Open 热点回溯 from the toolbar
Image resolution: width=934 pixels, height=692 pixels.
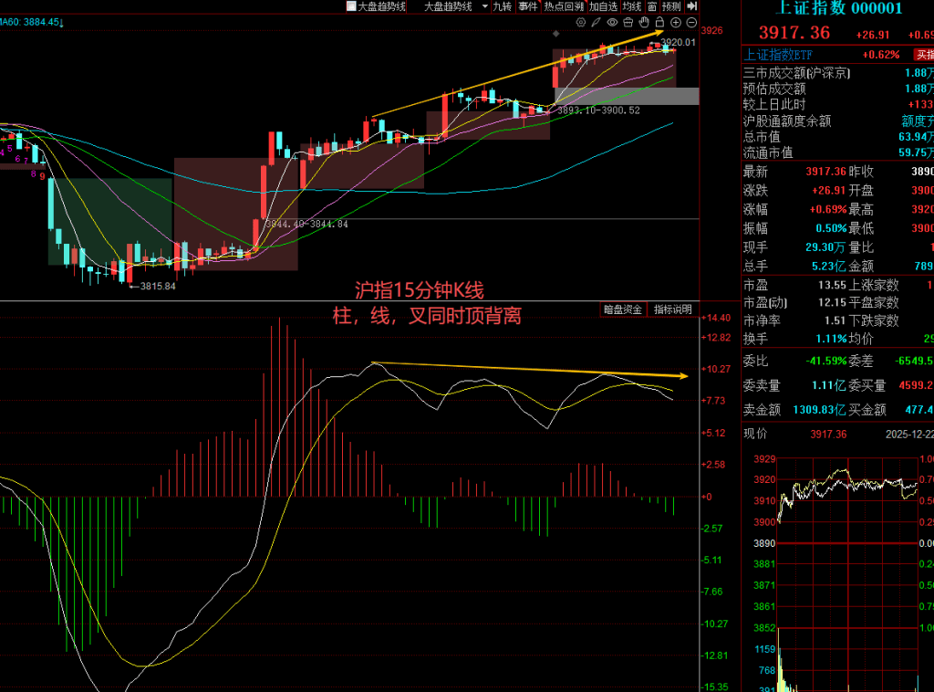[563, 6]
